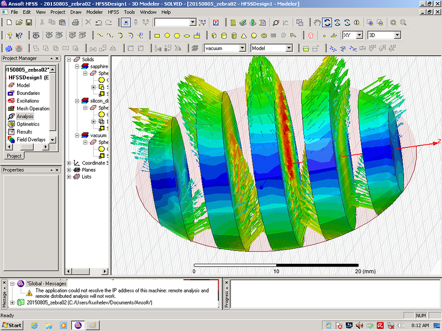442x331 pixels.
Task: Open the HFSS menu
Action: 113,12
